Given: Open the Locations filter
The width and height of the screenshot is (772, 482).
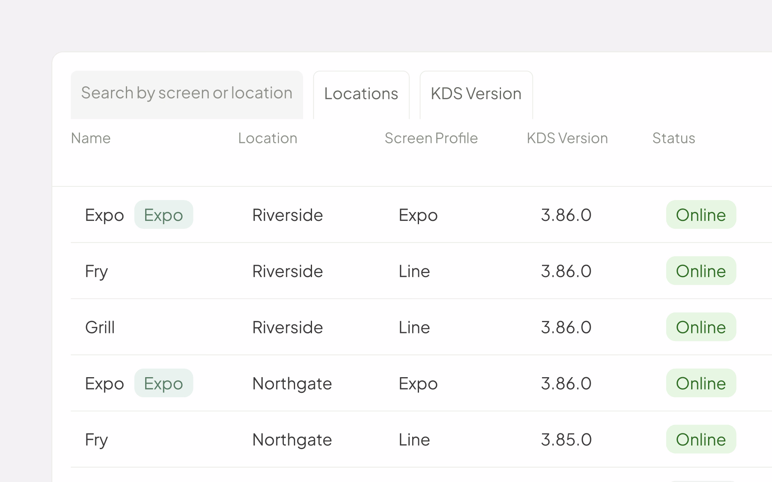Looking at the screenshot, I should pos(361,95).
